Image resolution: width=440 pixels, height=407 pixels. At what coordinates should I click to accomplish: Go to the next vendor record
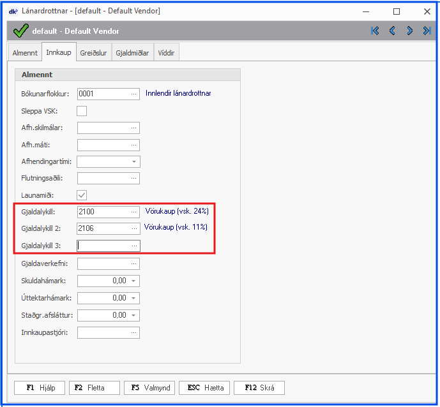tap(409, 31)
